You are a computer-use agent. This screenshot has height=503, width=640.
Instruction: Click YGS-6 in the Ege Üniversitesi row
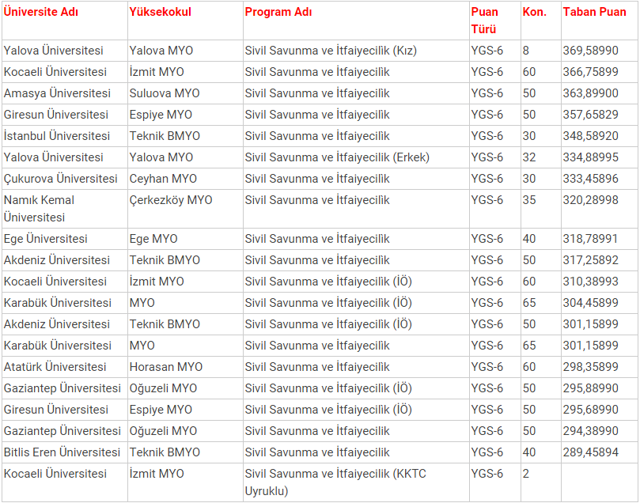(487, 239)
